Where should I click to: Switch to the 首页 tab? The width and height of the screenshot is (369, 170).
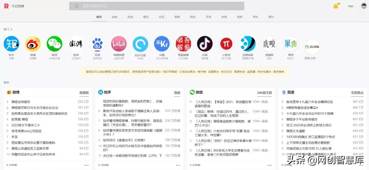pos(99,17)
